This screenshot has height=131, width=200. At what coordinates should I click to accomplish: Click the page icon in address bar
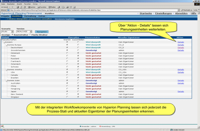coord(8,10)
